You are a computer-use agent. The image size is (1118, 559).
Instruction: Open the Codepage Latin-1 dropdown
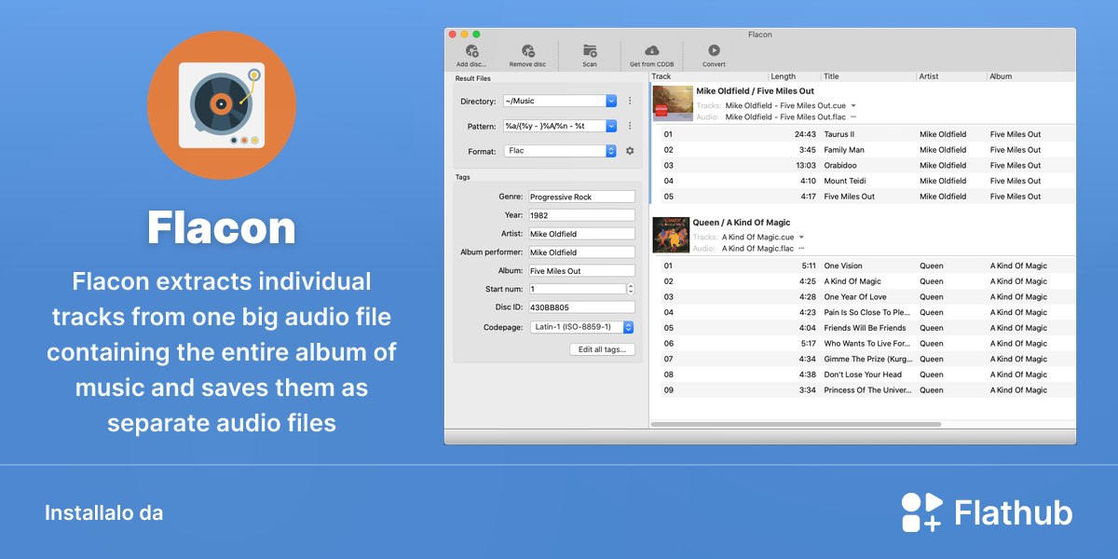point(582,327)
